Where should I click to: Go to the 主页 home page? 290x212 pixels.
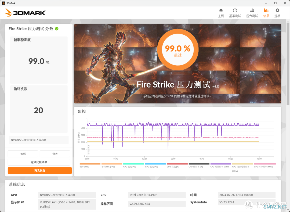[221, 13]
